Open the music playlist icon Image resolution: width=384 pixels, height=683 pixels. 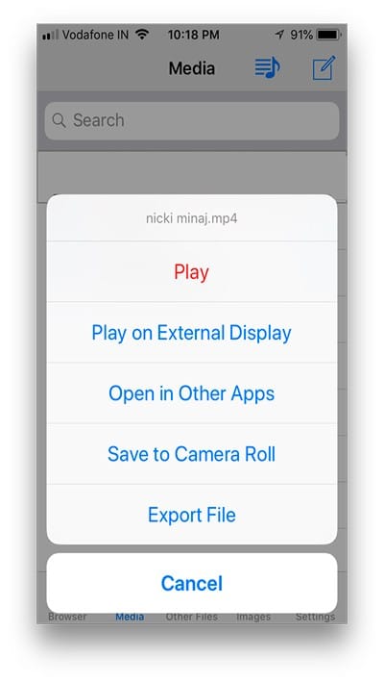tap(267, 68)
